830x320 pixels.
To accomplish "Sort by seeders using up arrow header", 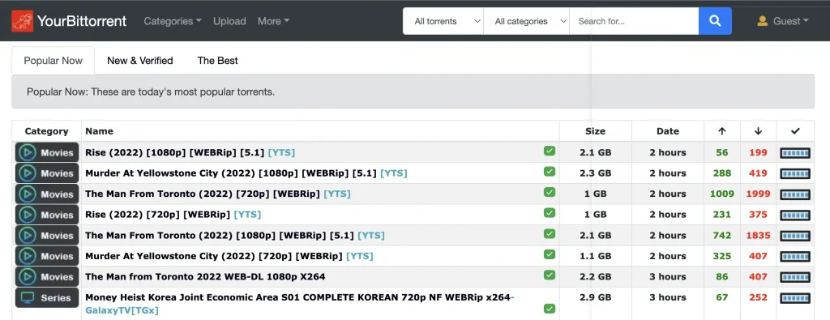I will pyautogui.click(x=722, y=131).
